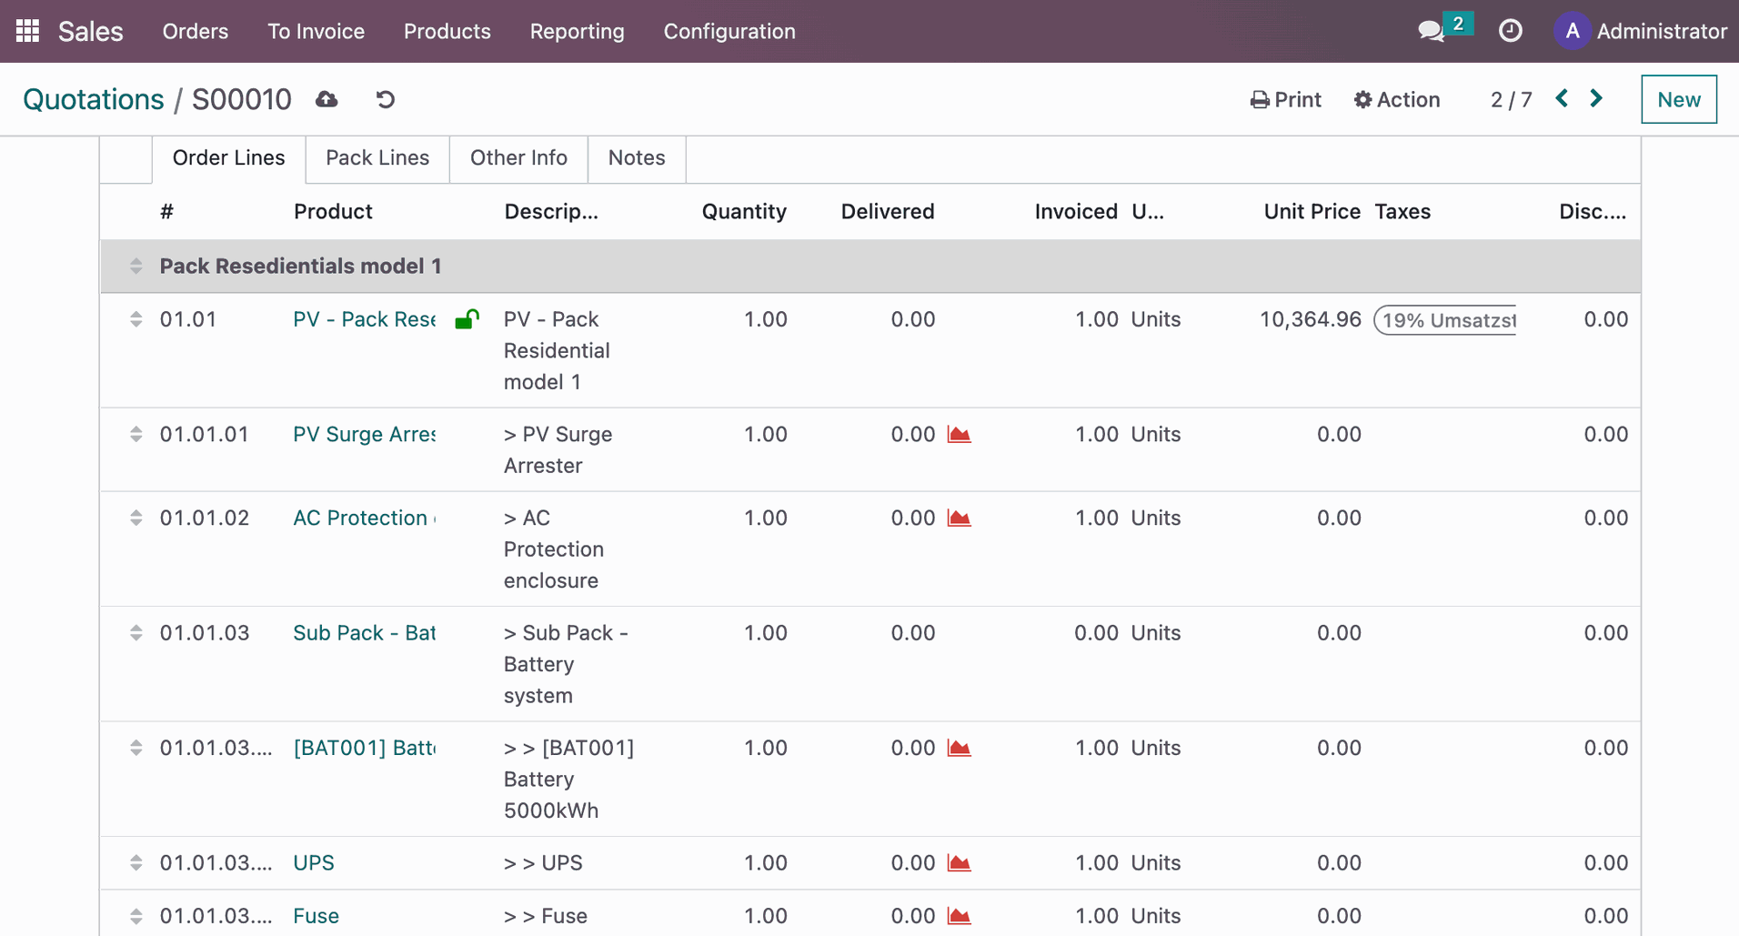Click the Administrator avatar icon

pyautogui.click(x=1572, y=31)
